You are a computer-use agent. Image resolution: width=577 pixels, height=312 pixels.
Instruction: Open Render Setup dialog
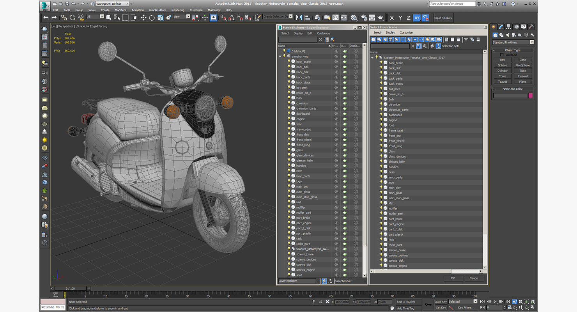point(363,18)
